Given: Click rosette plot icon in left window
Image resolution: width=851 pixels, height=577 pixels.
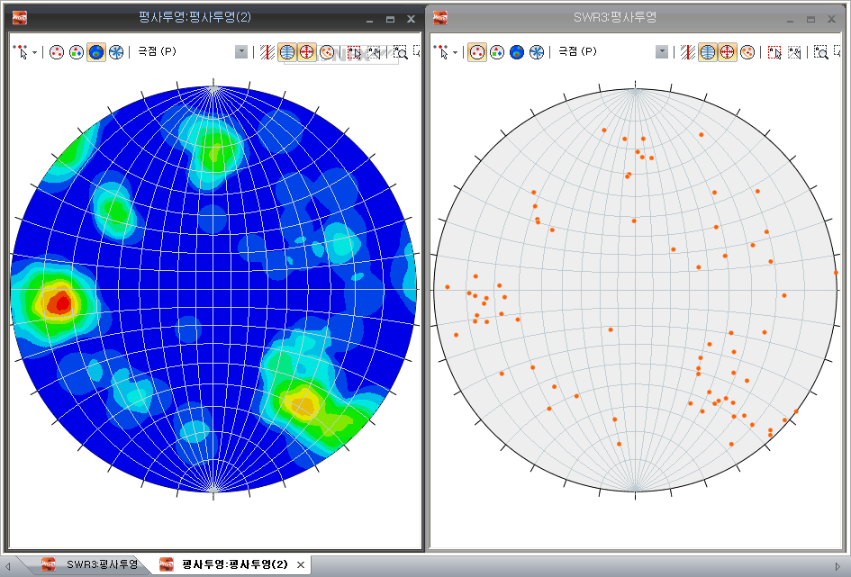Looking at the screenshot, I should 116,52.
